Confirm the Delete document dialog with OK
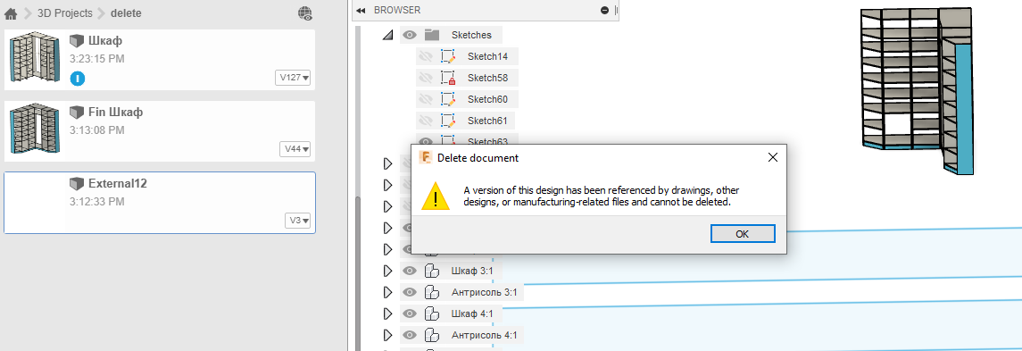This screenshot has height=351, width=1022. point(742,234)
